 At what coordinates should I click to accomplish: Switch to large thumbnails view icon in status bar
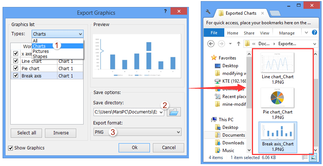(x=313, y=157)
